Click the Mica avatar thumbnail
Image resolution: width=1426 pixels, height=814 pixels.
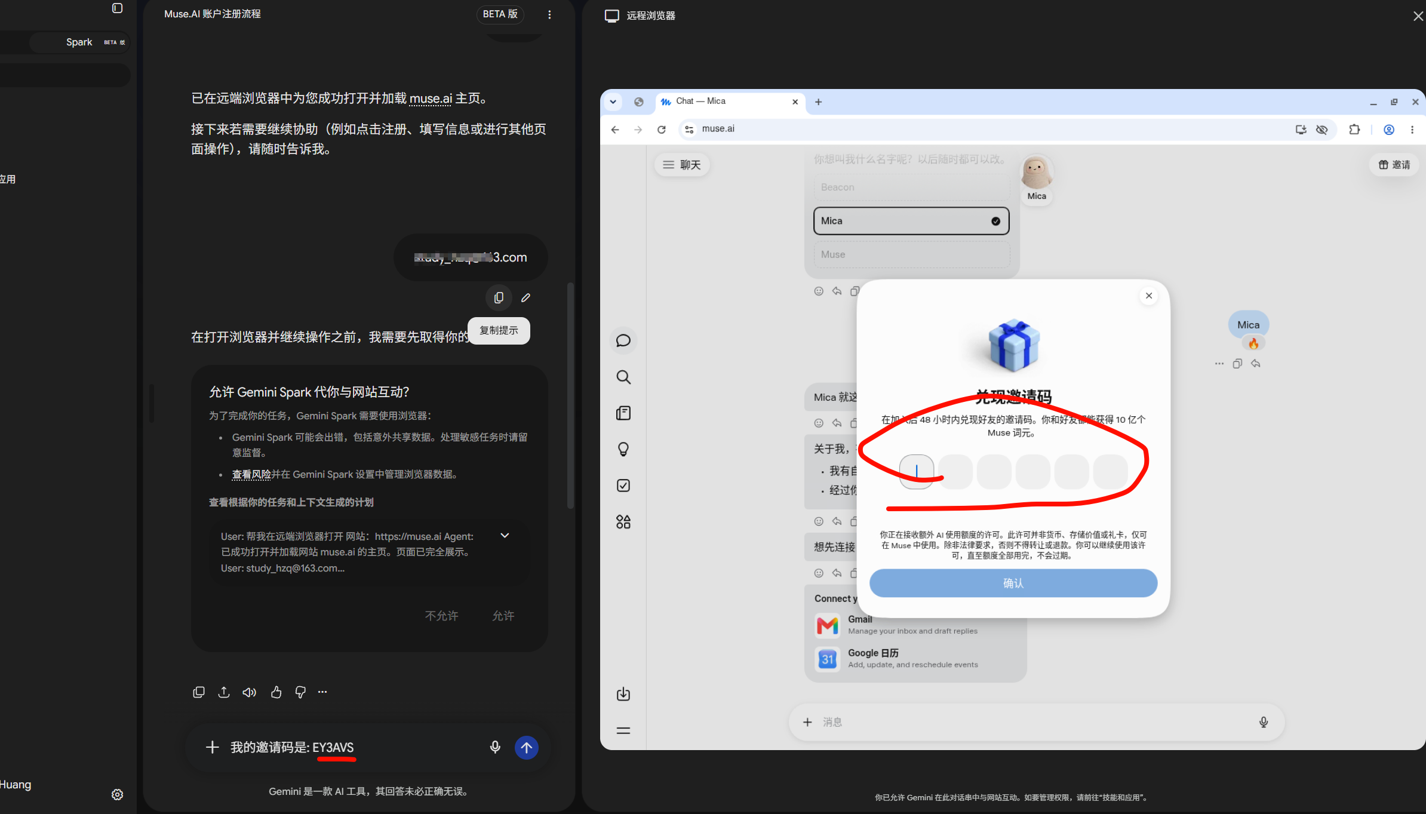coord(1037,173)
